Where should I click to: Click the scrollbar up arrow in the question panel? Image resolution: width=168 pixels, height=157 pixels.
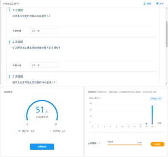coord(167,9)
